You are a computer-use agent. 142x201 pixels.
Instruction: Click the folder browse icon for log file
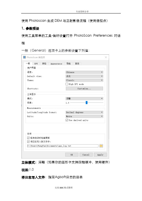(101, 146)
